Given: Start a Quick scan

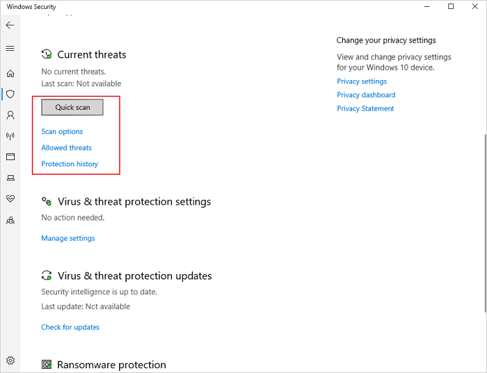Looking at the screenshot, I should (x=72, y=107).
